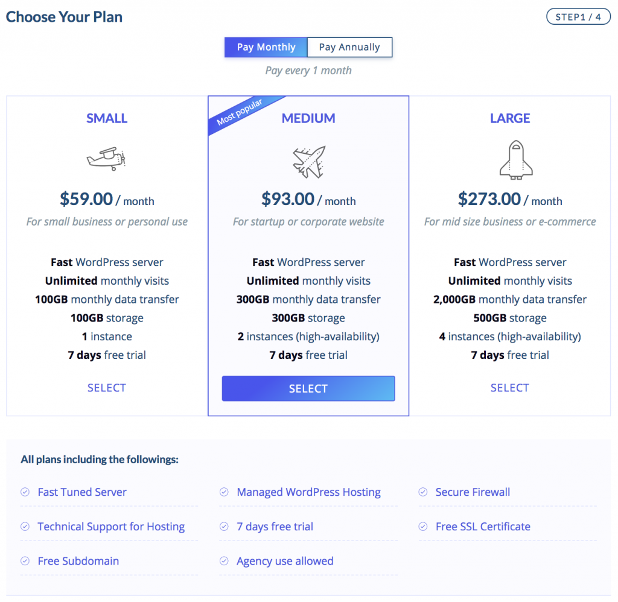Click the propeller plane icon under SMALL
This screenshot has height=602, width=618.
coord(106,159)
